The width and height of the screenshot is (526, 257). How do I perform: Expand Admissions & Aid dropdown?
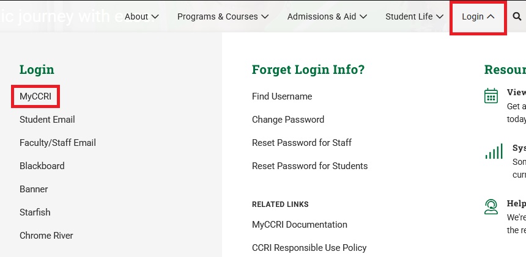tap(327, 16)
